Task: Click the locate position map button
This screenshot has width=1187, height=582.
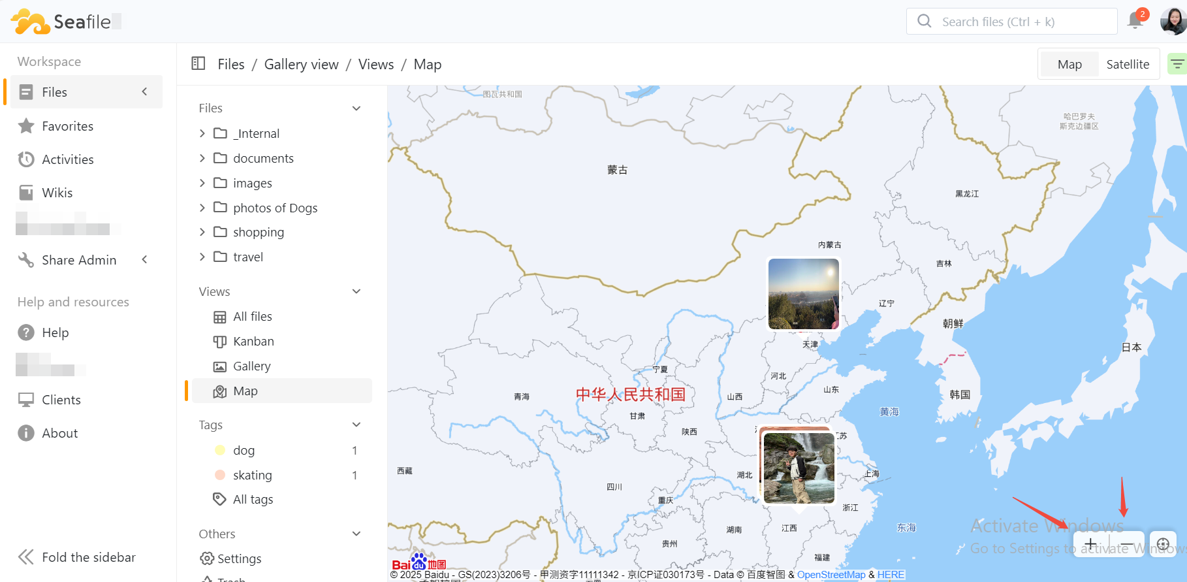Action: tap(1163, 544)
